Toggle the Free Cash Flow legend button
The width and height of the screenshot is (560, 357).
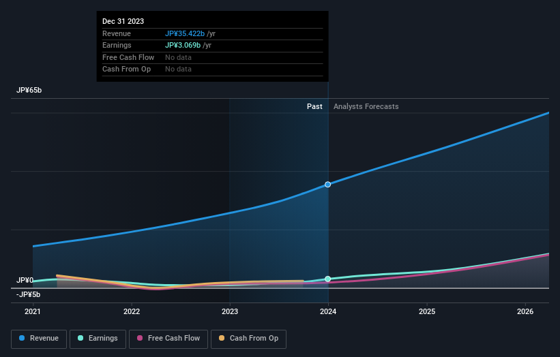tap(168, 339)
